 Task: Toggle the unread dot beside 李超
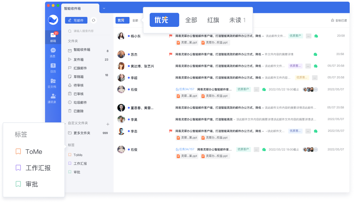point(129,78)
